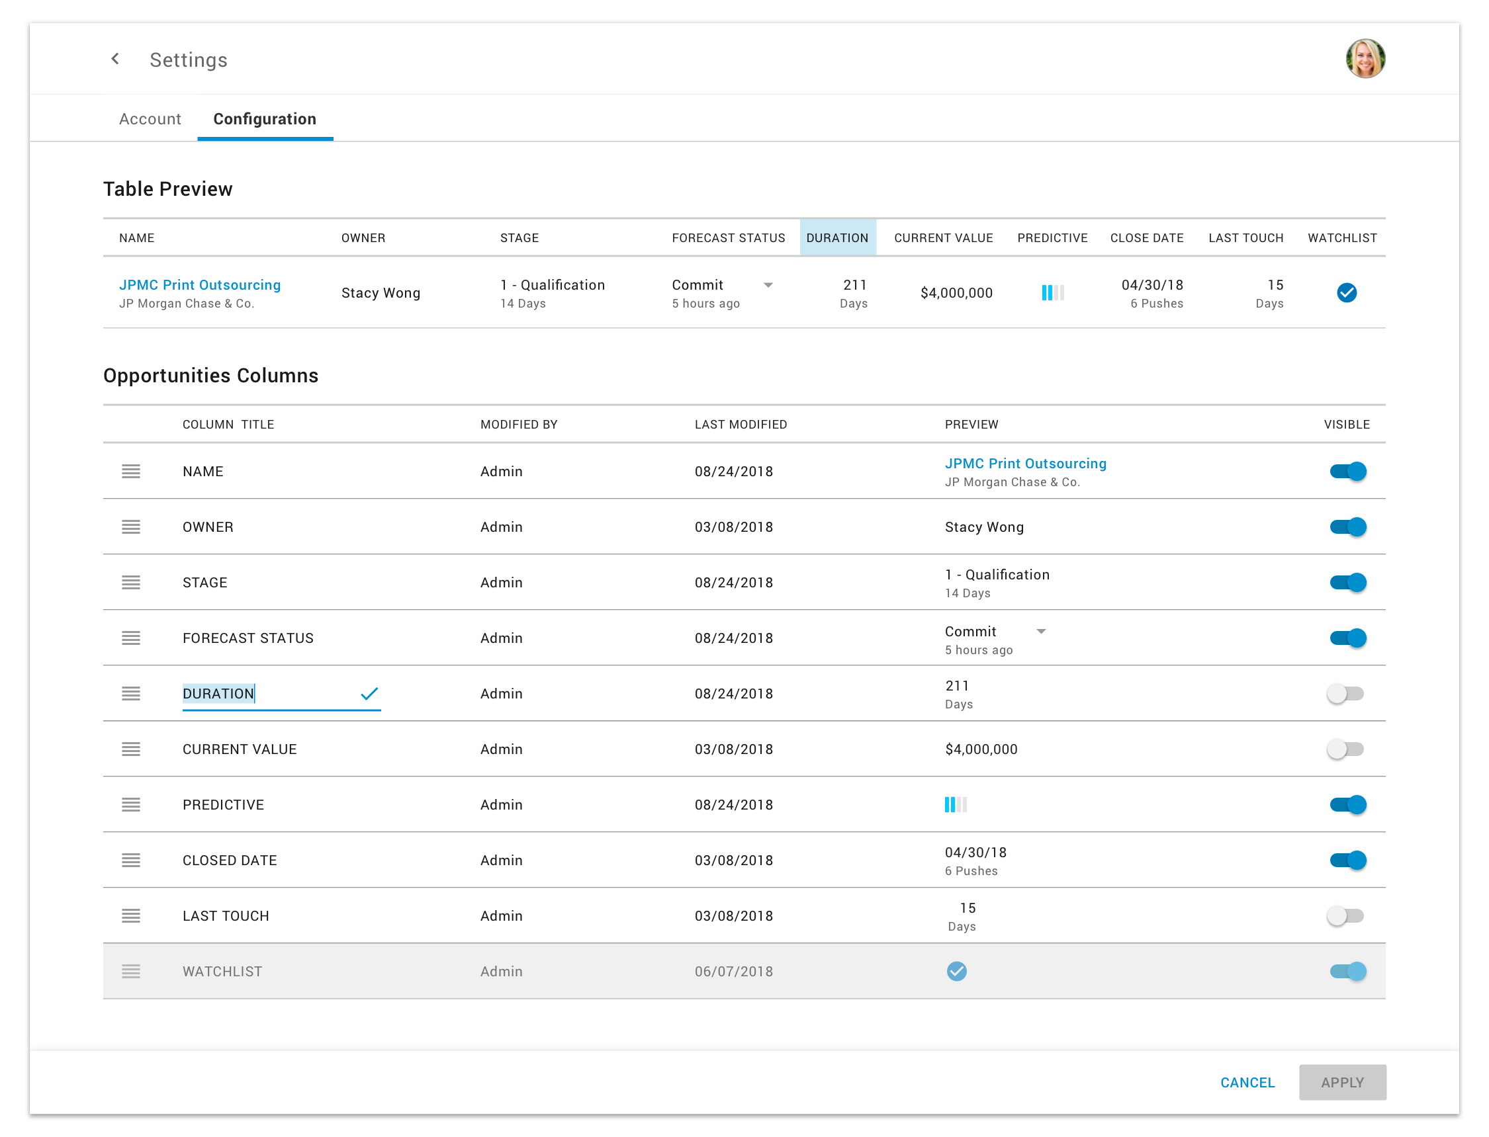This screenshot has width=1489, height=1137.
Task: Open the user profile avatar
Action: click(1364, 58)
